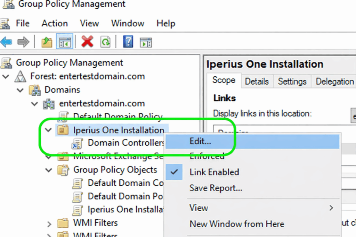Toggle Enforced in the context menu
Screen dimensions: 356x237
(x=207, y=156)
